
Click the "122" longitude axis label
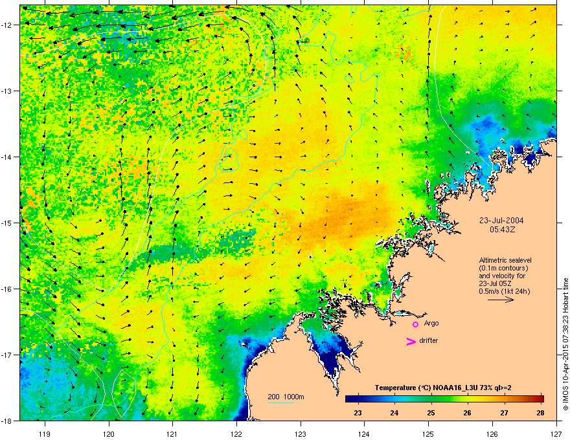236,434
